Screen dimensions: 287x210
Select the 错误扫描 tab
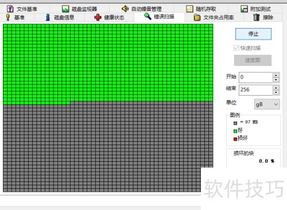click(160, 17)
